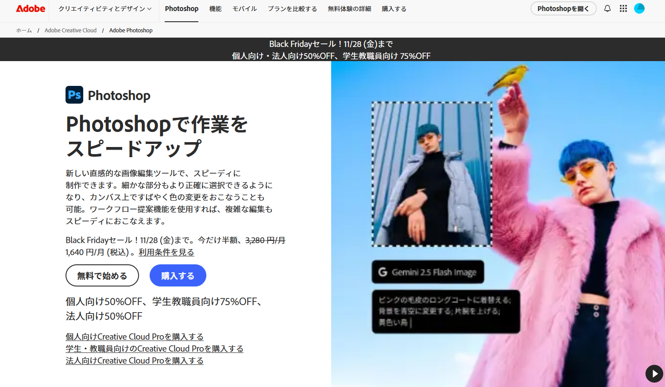
Task: Click the blue 購入する button
Action: click(178, 276)
